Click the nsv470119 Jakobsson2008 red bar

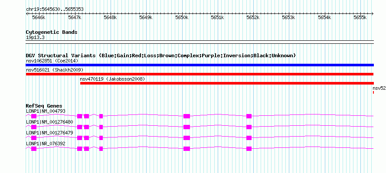coord(227,83)
